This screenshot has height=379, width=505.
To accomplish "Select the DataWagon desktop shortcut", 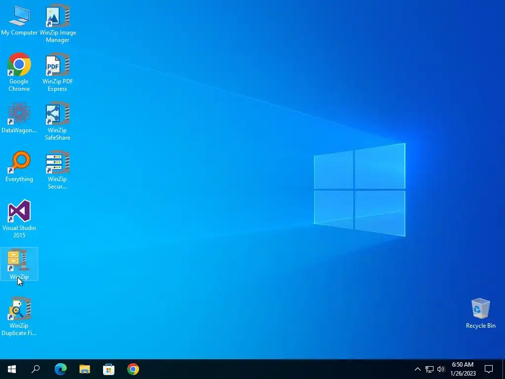I will 19,117.
